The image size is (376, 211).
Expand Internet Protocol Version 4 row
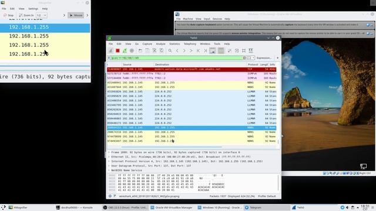[108, 162]
